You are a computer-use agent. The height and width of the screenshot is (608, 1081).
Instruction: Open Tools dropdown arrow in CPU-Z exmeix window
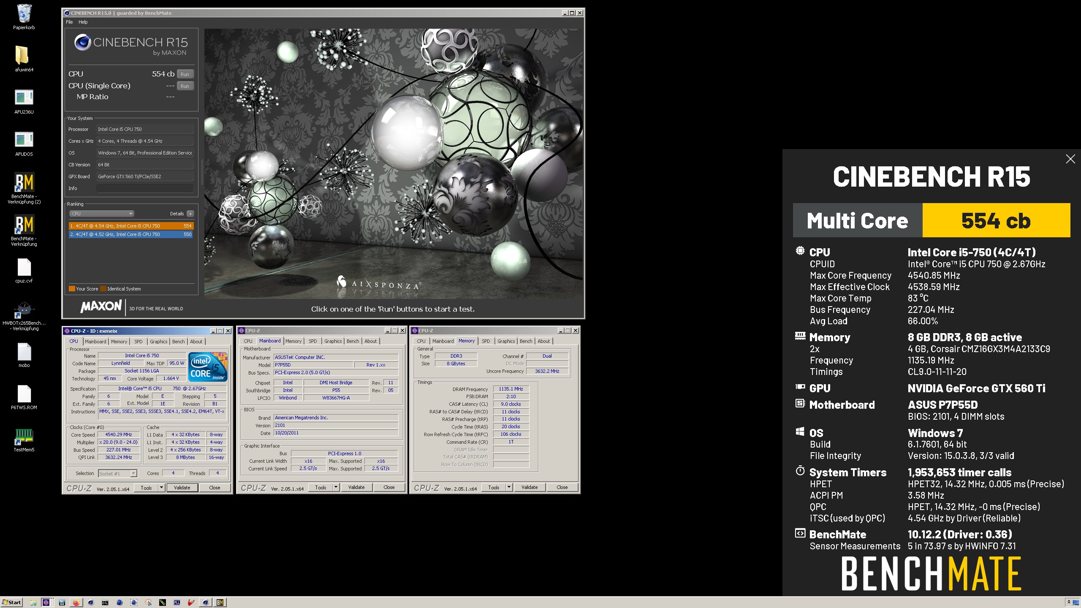pos(161,488)
